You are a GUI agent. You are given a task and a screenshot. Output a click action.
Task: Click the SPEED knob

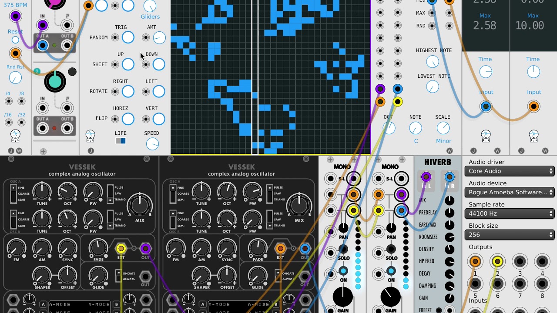point(152,144)
